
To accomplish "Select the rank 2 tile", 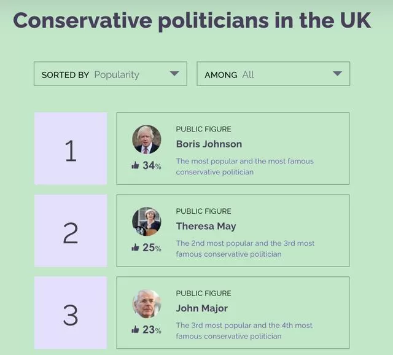I will pos(71,231).
